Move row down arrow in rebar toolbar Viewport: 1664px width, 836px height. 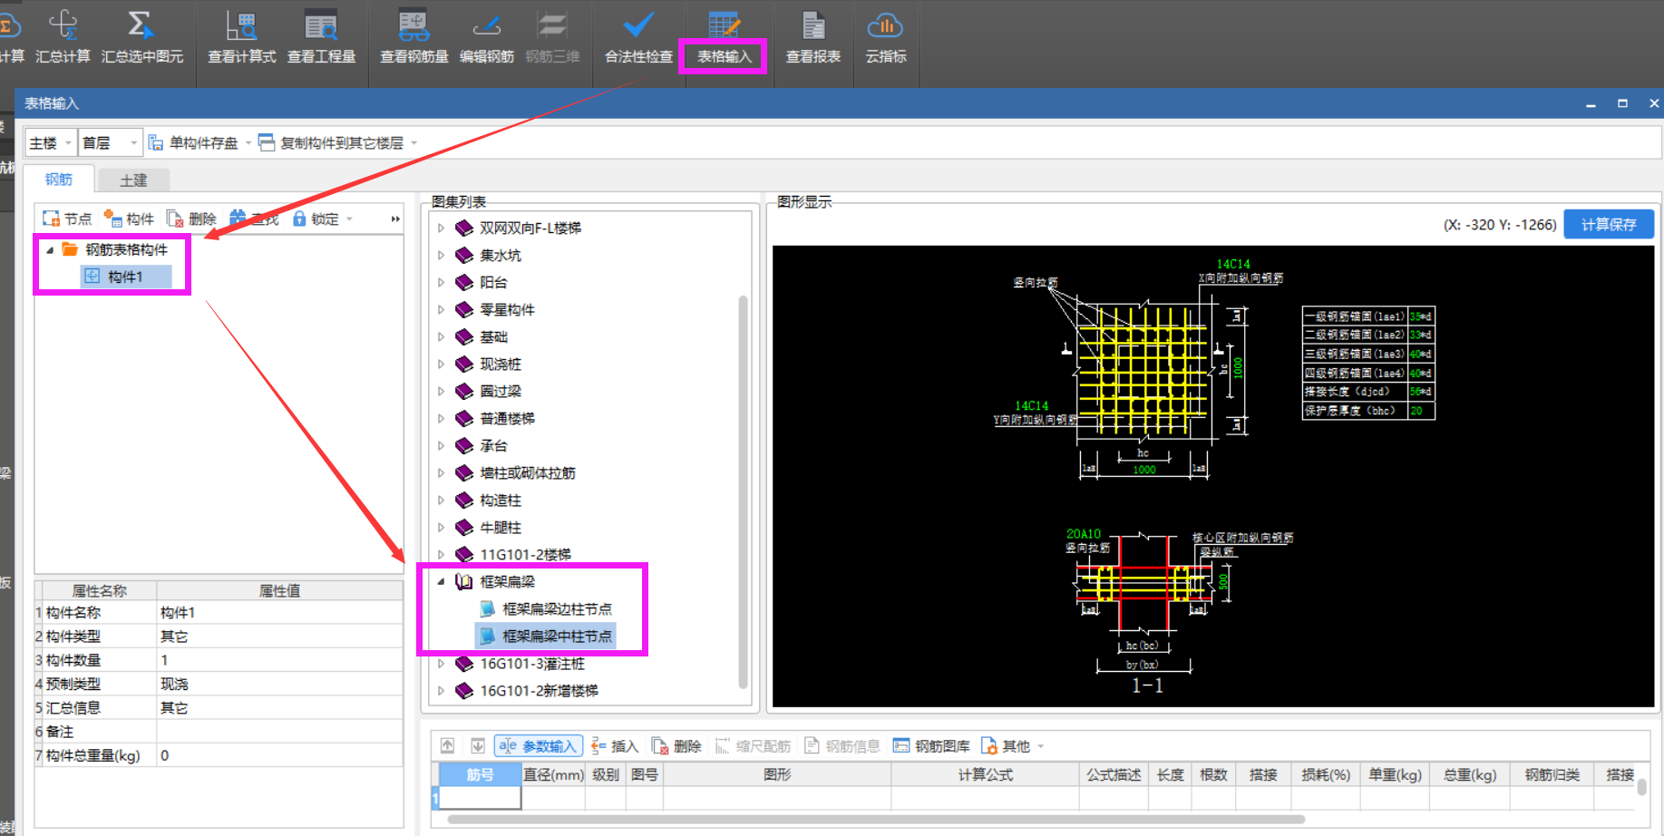[478, 745]
